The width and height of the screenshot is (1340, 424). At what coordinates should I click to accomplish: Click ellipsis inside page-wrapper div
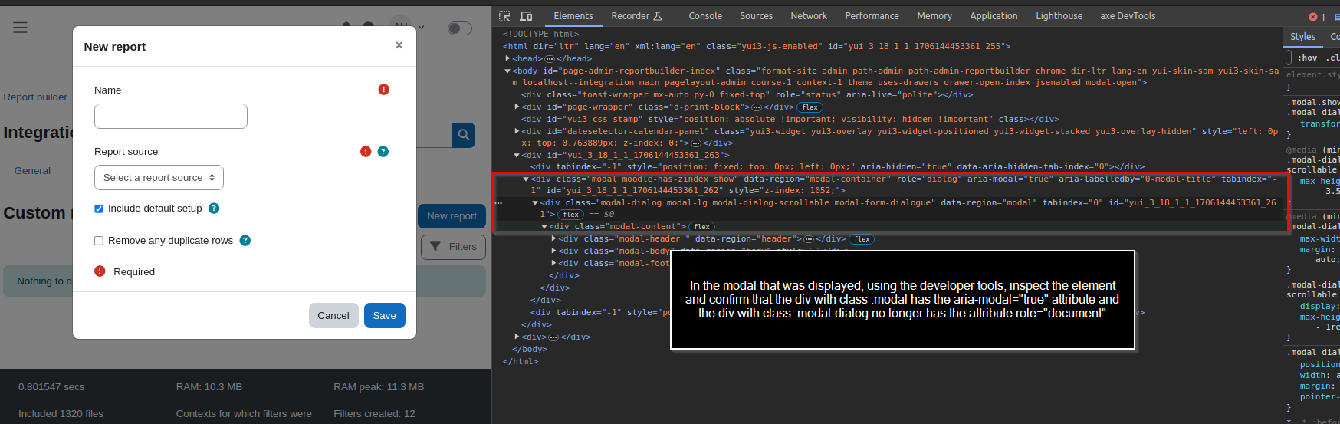point(757,107)
